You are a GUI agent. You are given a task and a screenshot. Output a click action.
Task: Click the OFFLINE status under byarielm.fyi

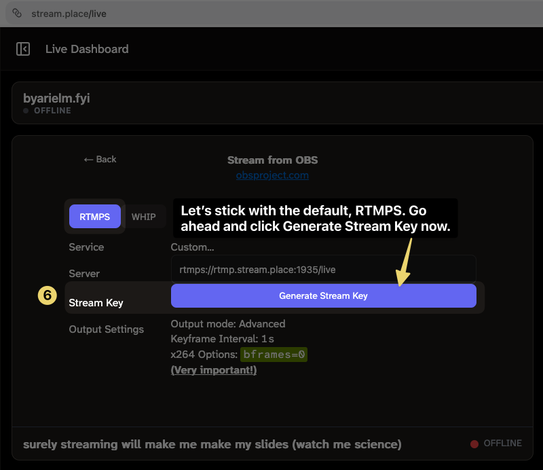pyautogui.click(x=47, y=111)
